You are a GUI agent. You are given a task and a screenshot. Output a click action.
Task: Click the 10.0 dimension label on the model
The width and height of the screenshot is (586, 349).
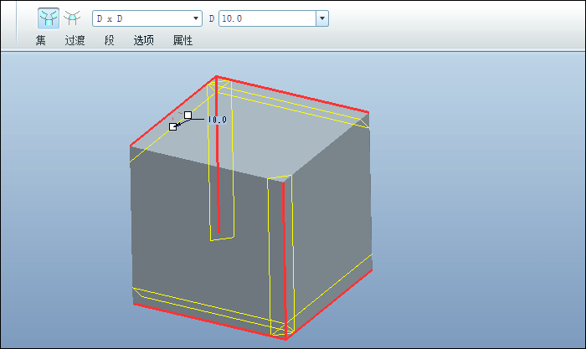pyautogui.click(x=217, y=120)
